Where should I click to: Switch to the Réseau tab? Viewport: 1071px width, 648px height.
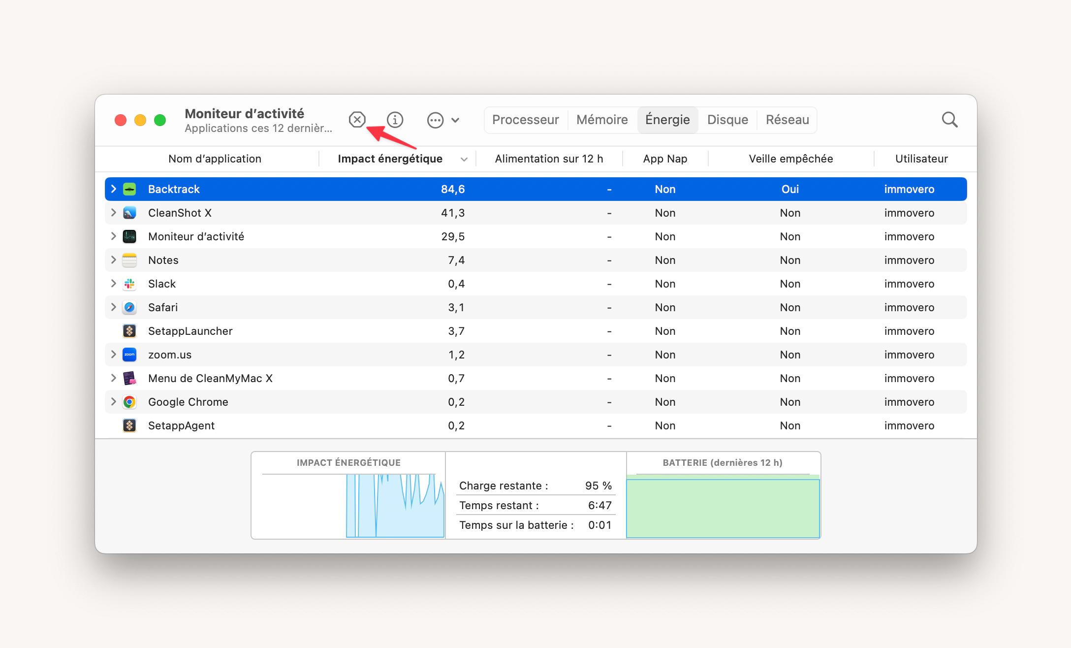coord(787,120)
